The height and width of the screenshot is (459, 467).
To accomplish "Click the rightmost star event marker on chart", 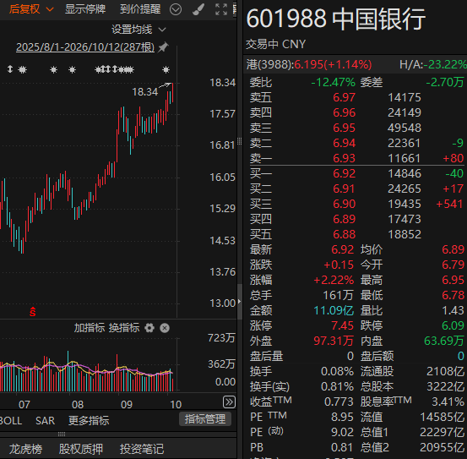I will [166, 70].
